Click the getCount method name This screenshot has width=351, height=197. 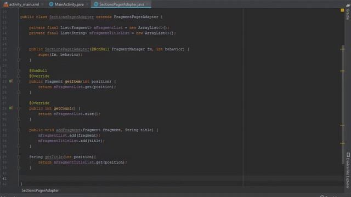coord(63,108)
